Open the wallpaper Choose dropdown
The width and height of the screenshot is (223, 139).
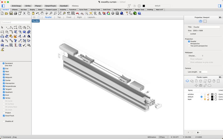[x=196, y=56]
